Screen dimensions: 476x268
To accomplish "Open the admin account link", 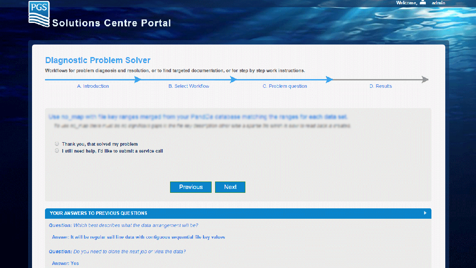I will point(438,3).
